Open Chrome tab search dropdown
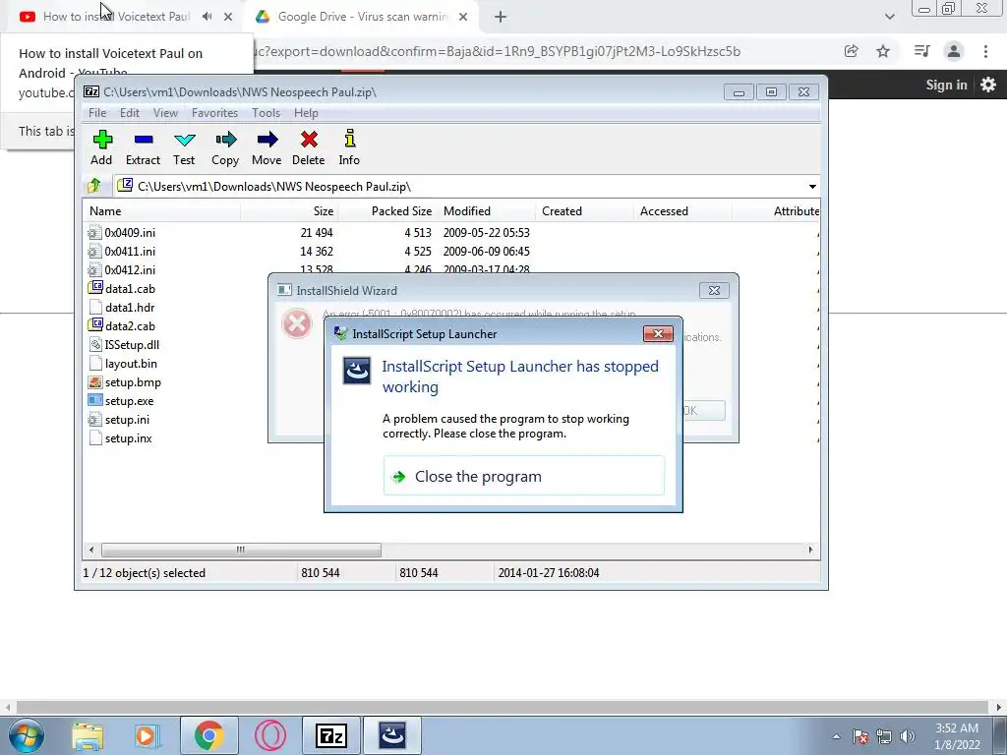Viewport: 1007px width, 755px height. [x=889, y=17]
